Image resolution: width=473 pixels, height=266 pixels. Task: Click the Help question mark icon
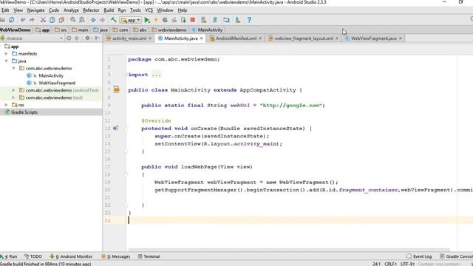click(x=249, y=20)
